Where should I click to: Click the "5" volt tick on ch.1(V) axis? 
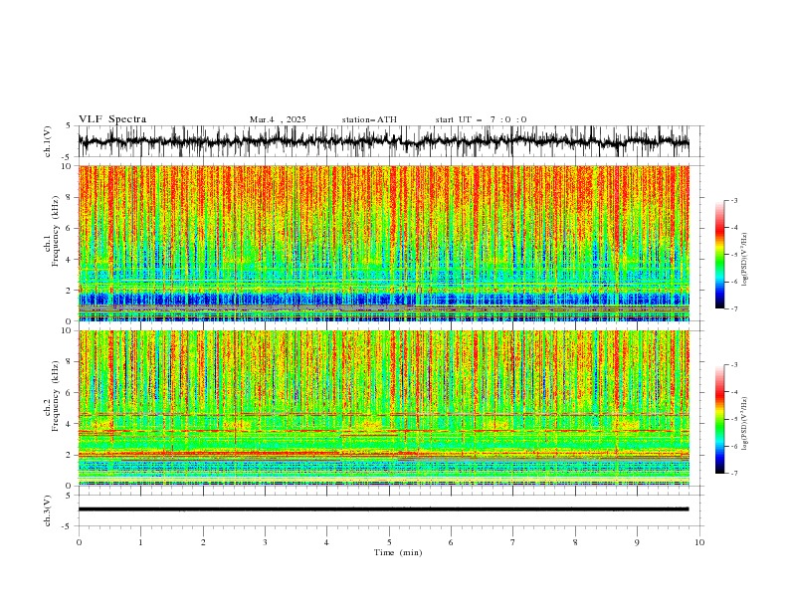point(69,126)
